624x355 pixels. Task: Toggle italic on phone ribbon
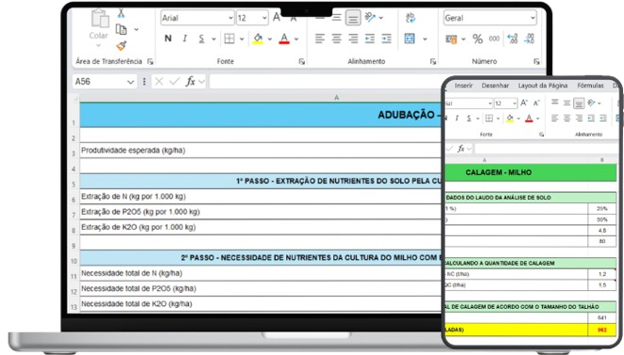click(x=457, y=118)
